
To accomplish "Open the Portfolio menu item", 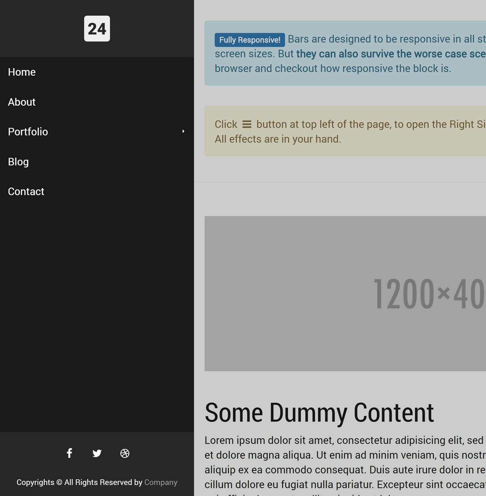I will (28, 132).
